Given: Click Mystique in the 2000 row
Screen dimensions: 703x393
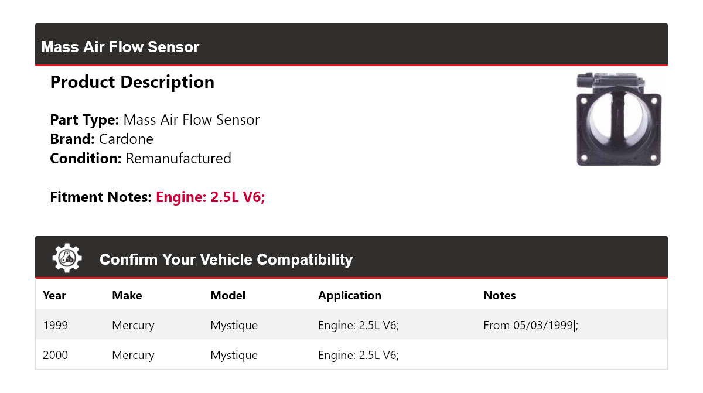Looking at the screenshot, I should 234,355.
